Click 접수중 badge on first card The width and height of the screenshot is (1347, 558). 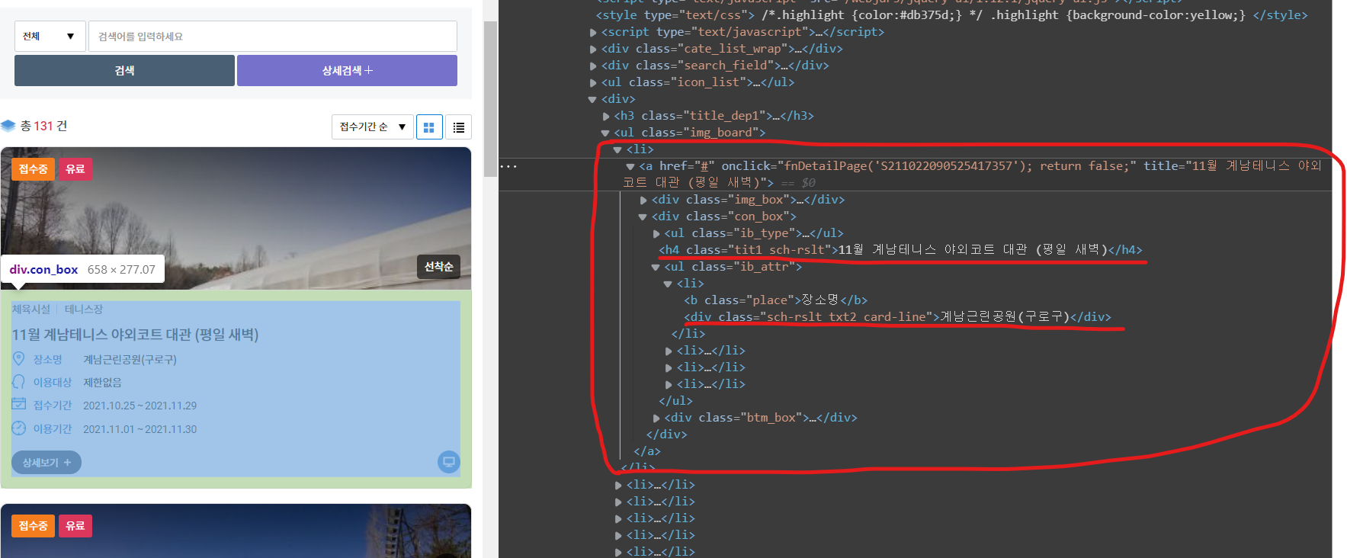(x=33, y=169)
